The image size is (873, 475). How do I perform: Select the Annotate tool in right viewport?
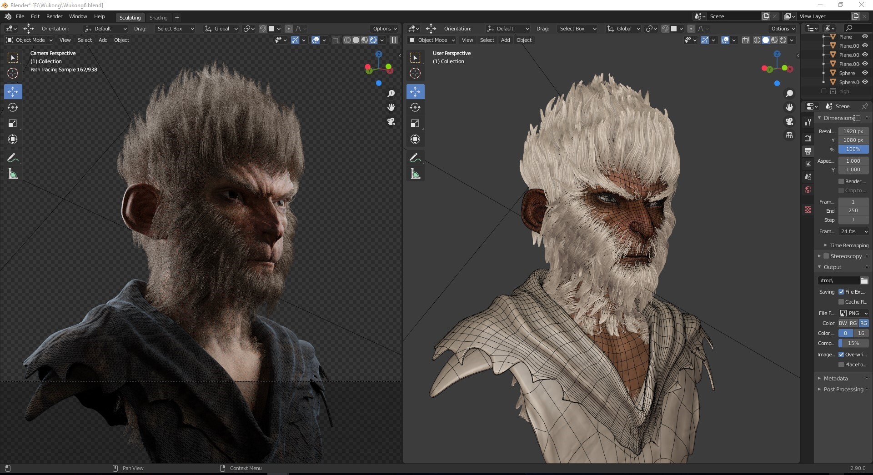point(415,158)
